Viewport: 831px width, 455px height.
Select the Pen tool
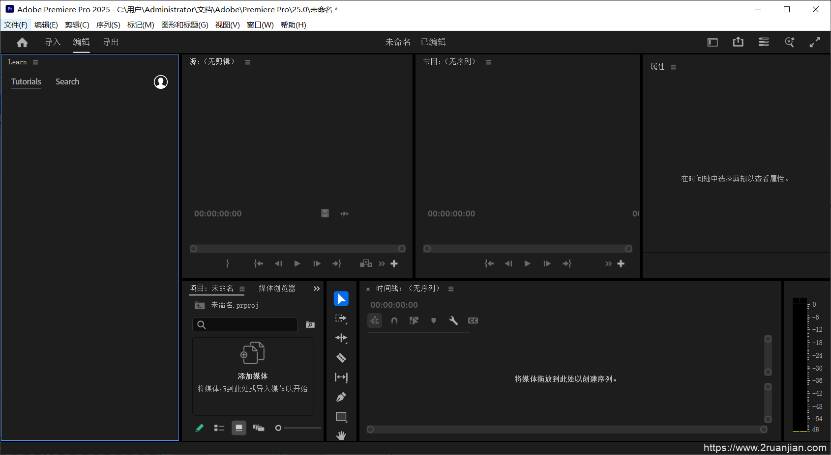tap(341, 397)
